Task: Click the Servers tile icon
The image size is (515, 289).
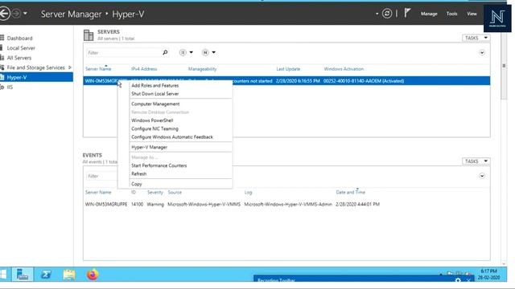Action: click(89, 35)
